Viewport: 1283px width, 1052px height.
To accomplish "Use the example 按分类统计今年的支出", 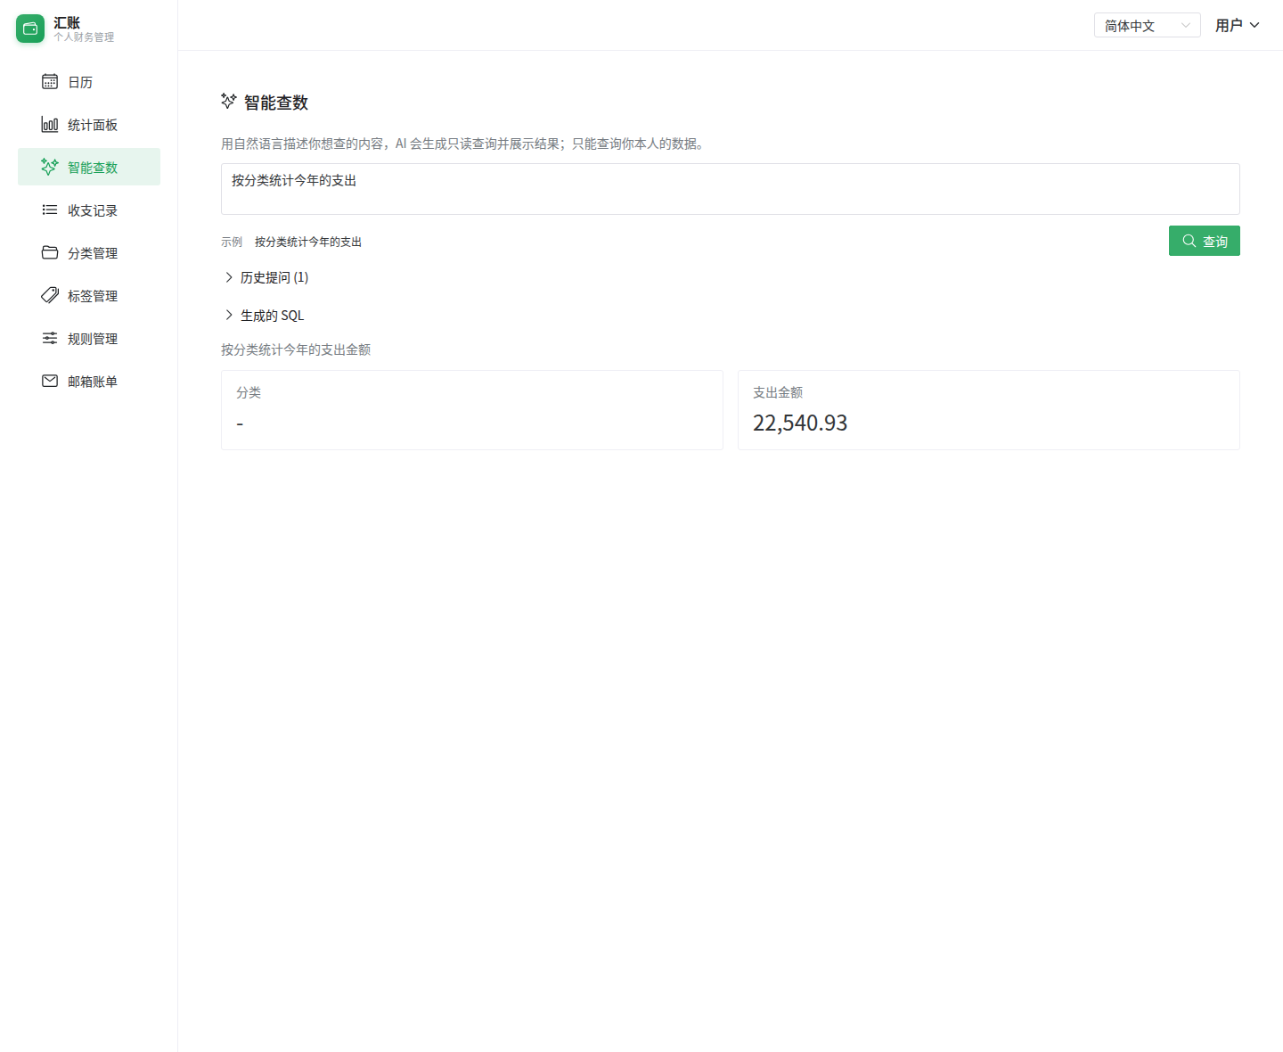I will pos(308,242).
